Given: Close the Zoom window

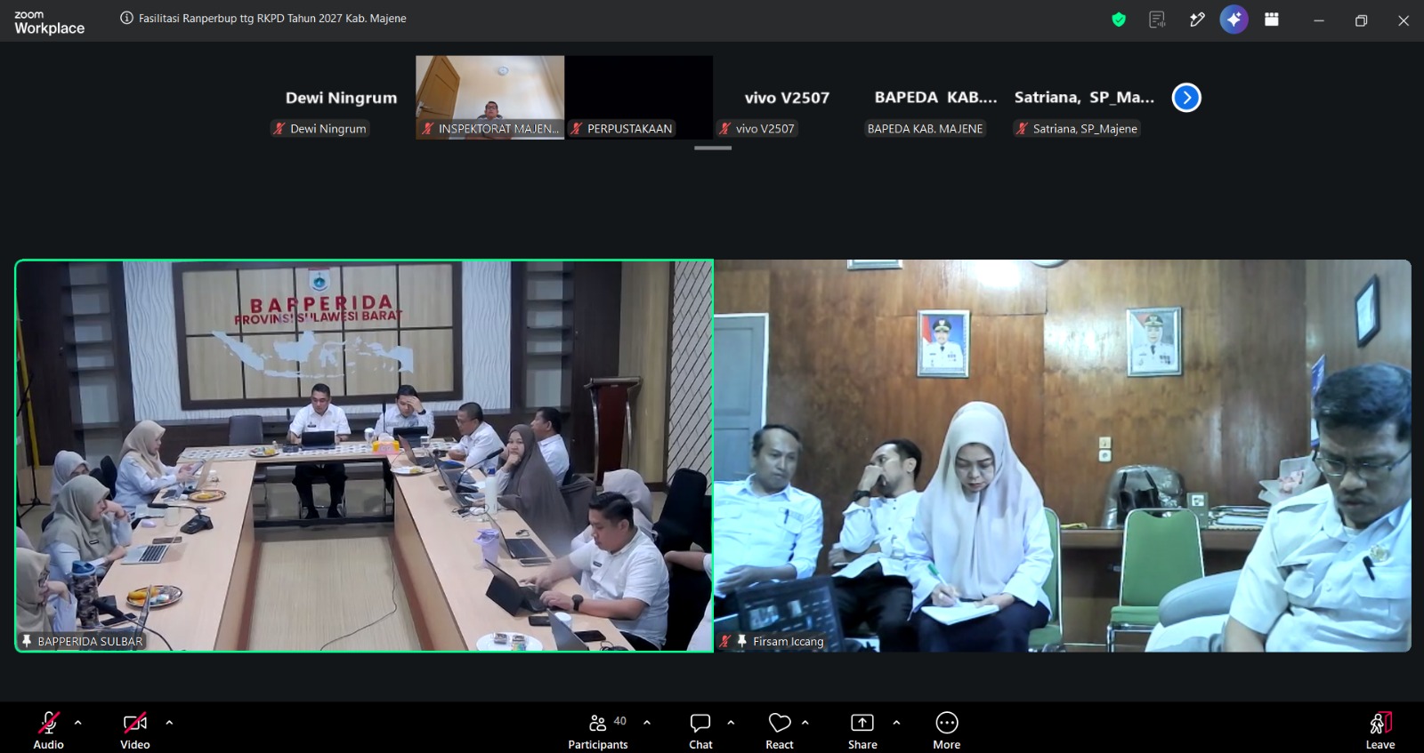Looking at the screenshot, I should point(1404,20).
